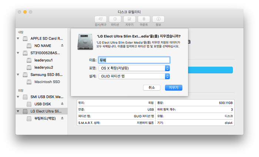This screenshot has height=157, width=259.
Task: Open the 포맷 format dropdown
Action: [x=134, y=68]
